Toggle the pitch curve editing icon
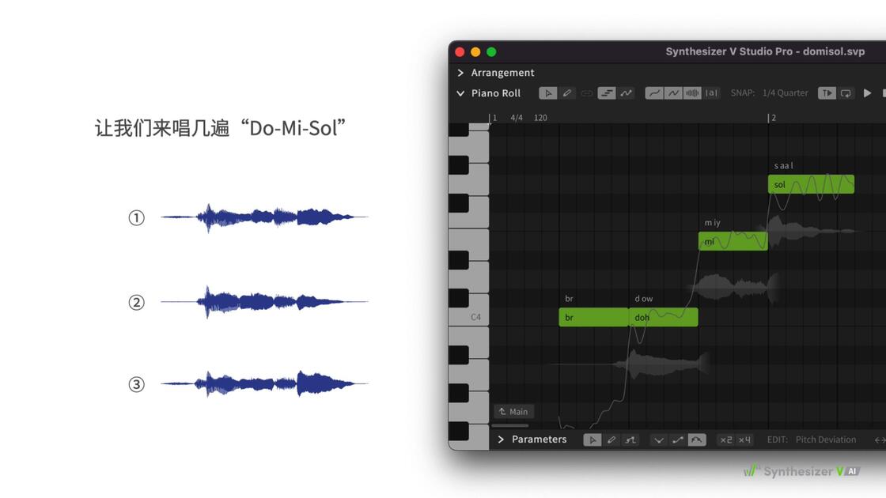886x498 pixels. pos(626,93)
